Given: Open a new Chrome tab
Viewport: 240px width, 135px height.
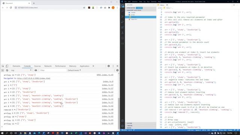Looking at the screenshot, I should (x=34, y=3).
